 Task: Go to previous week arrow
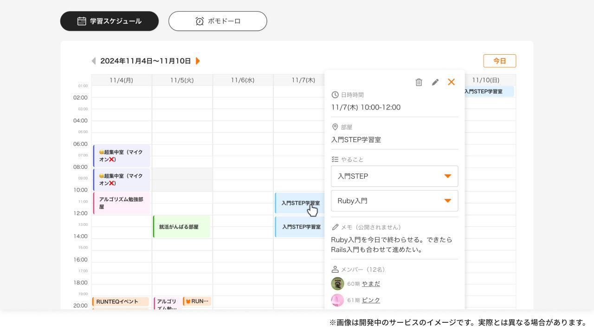tap(94, 61)
